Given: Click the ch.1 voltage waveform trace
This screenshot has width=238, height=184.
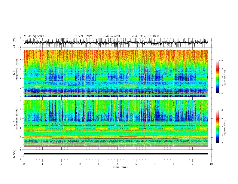Looking at the screenshot, I should point(116,43).
